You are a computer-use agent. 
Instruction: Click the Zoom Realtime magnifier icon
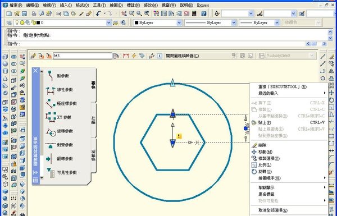coord(131,13)
